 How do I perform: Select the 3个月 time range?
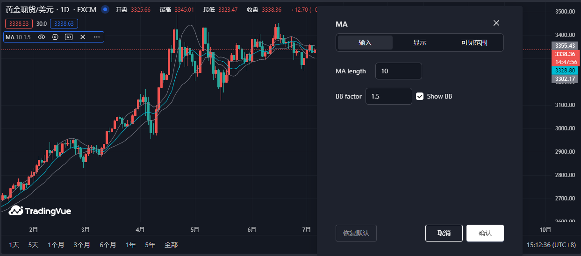[x=82, y=245]
